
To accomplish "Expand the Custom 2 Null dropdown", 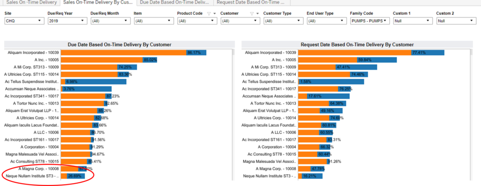I will [456, 21].
